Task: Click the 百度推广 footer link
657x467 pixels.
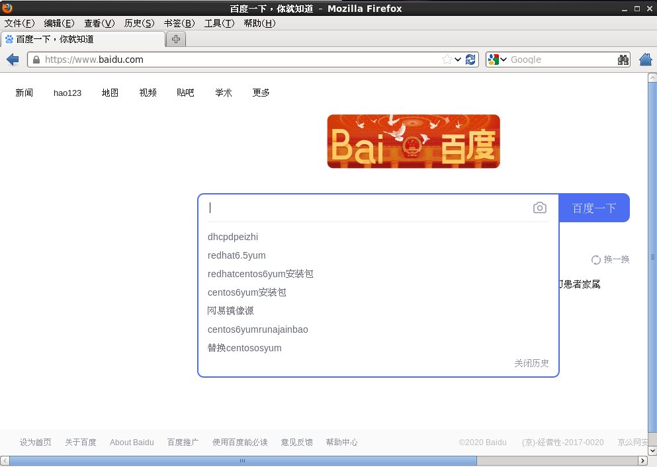Action: (x=183, y=443)
